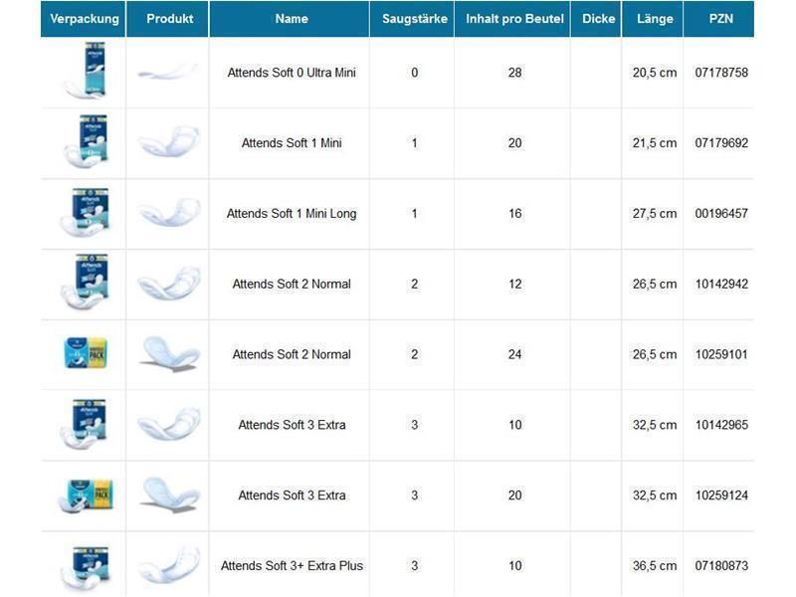Click Saugstärke value 0 in Ultra Mini row
Viewport: 796px width, 597px height.
(x=414, y=73)
